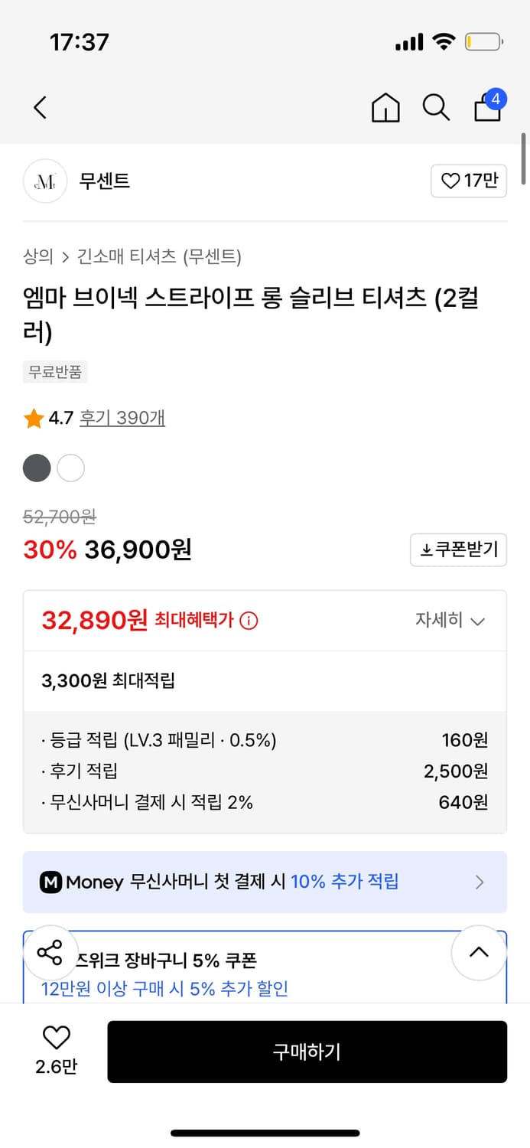This screenshot has width=530, height=1148.
Task: Open the 상의 category breadcrumb
Action: point(37,257)
